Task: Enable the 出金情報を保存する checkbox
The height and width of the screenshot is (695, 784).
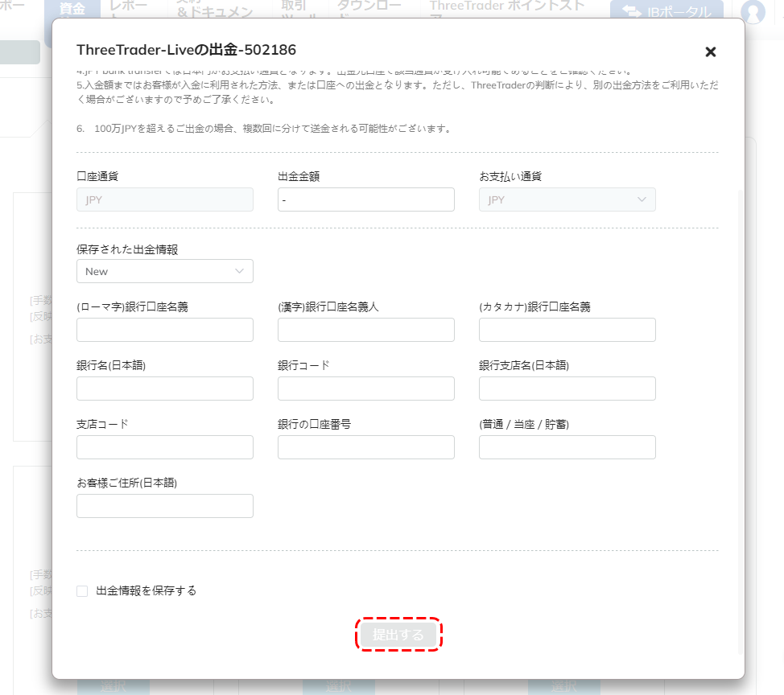Action: click(x=82, y=591)
